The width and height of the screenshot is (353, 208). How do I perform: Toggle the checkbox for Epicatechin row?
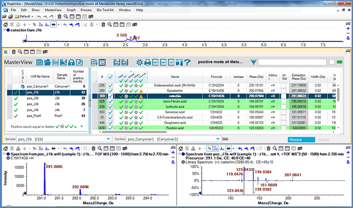click(111, 90)
